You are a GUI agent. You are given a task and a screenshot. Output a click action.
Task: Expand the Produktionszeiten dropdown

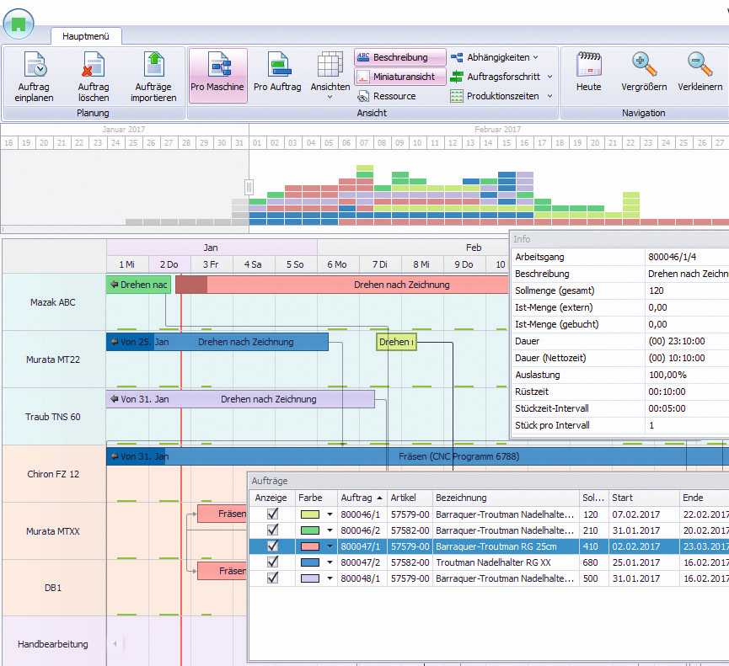[549, 96]
